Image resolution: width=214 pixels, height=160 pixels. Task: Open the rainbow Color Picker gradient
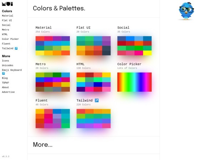pyautogui.click(x=134, y=82)
